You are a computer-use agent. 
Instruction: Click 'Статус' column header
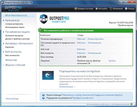81,35
